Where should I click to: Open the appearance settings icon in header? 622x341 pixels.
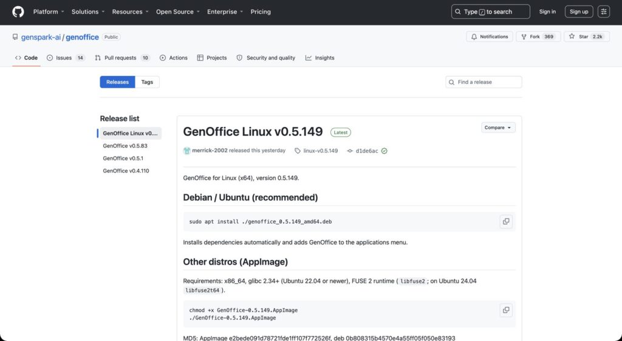(x=604, y=12)
